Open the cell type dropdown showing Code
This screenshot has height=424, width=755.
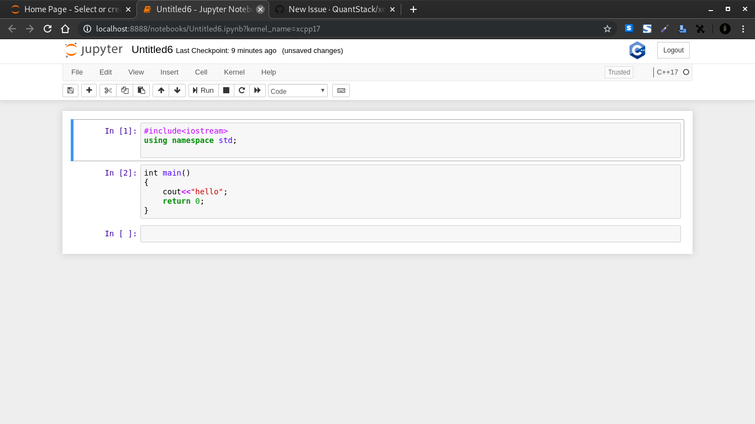click(297, 90)
